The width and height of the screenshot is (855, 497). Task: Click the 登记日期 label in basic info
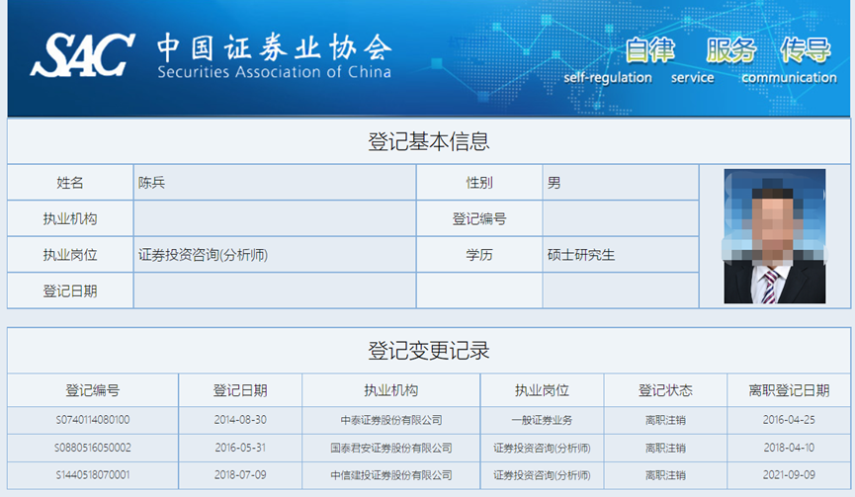[70, 291]
